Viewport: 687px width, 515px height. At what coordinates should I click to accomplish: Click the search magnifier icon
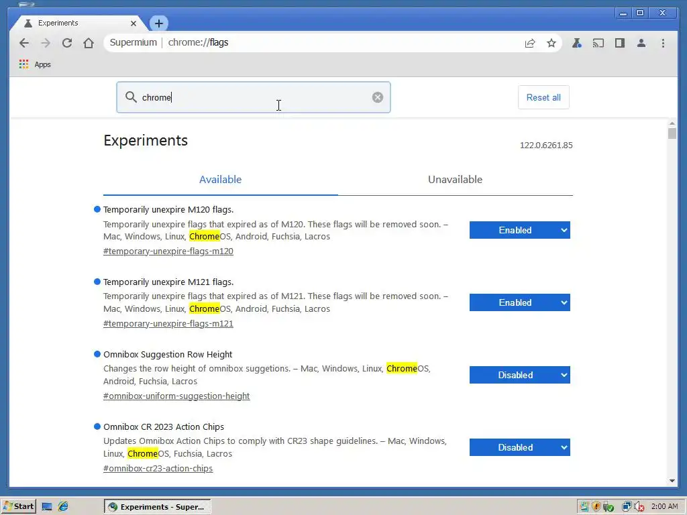(x=131, y=97)
